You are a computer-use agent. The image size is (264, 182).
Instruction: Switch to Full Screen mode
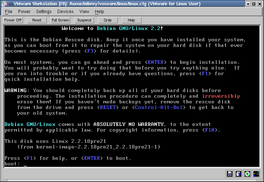click(60, 20)
